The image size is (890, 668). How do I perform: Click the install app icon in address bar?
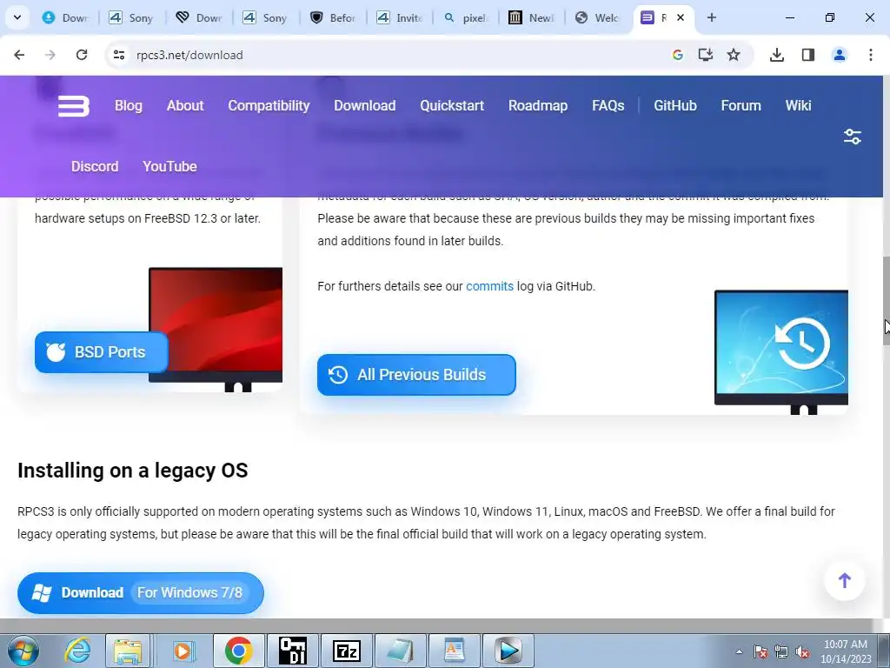[706, 55]
